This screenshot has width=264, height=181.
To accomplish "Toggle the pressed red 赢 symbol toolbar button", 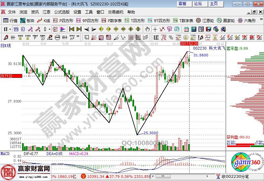I will [x=55, y=29].
